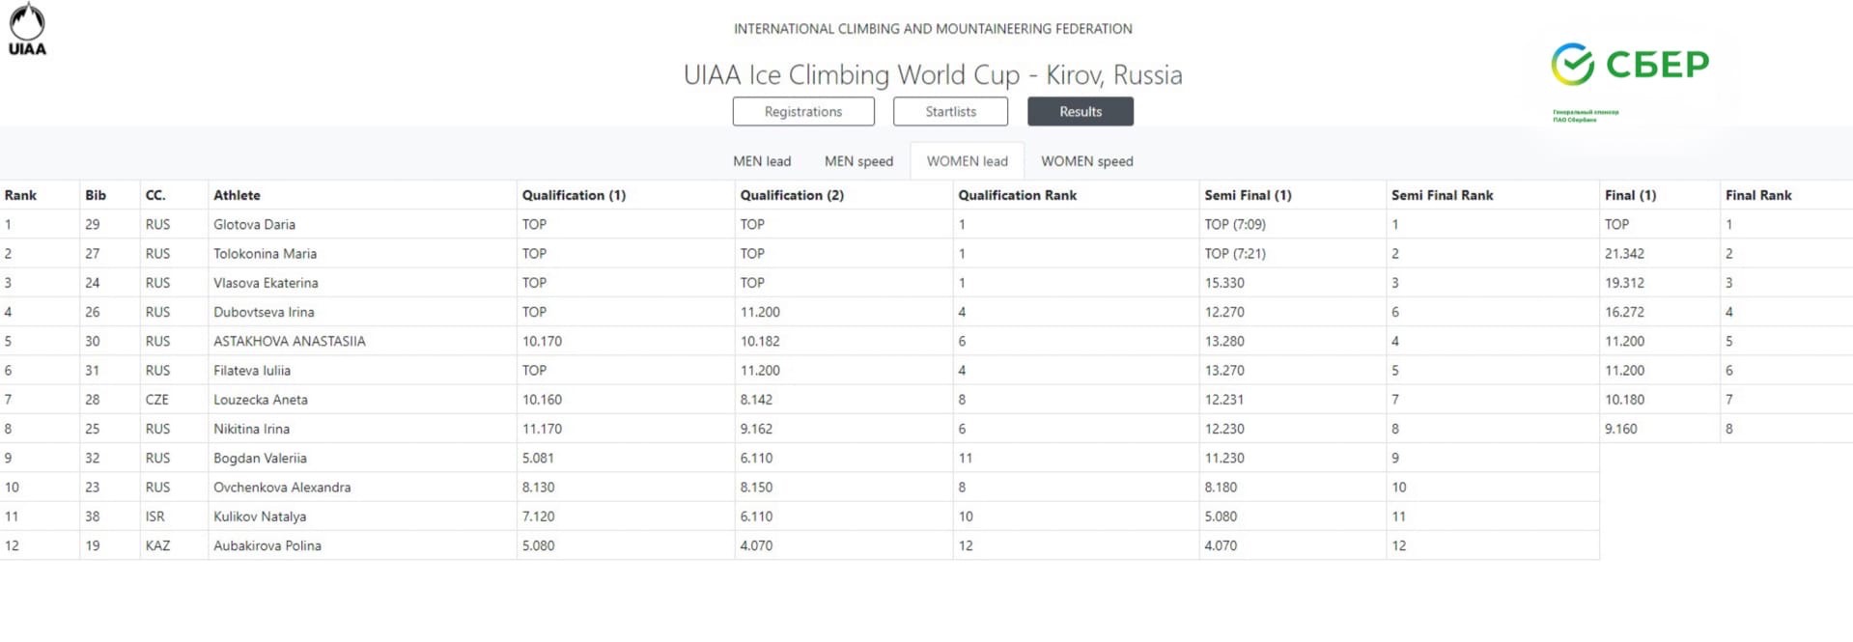Click the World Cup Kirov page title
This screenshot has height=642, width=1853.
coord(933,74)
